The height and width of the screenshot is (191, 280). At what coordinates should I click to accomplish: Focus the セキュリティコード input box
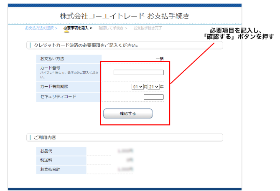point(153,97)
